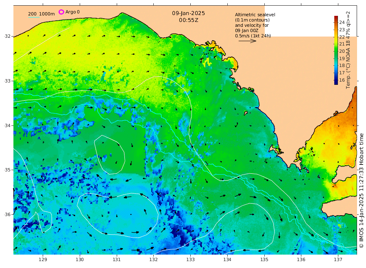Click the color bar value 24
Image resolution: width=366 pixels, height=268 pixels.
[x=342, y=22]
